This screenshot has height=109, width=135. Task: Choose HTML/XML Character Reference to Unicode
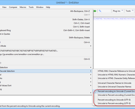114,71
